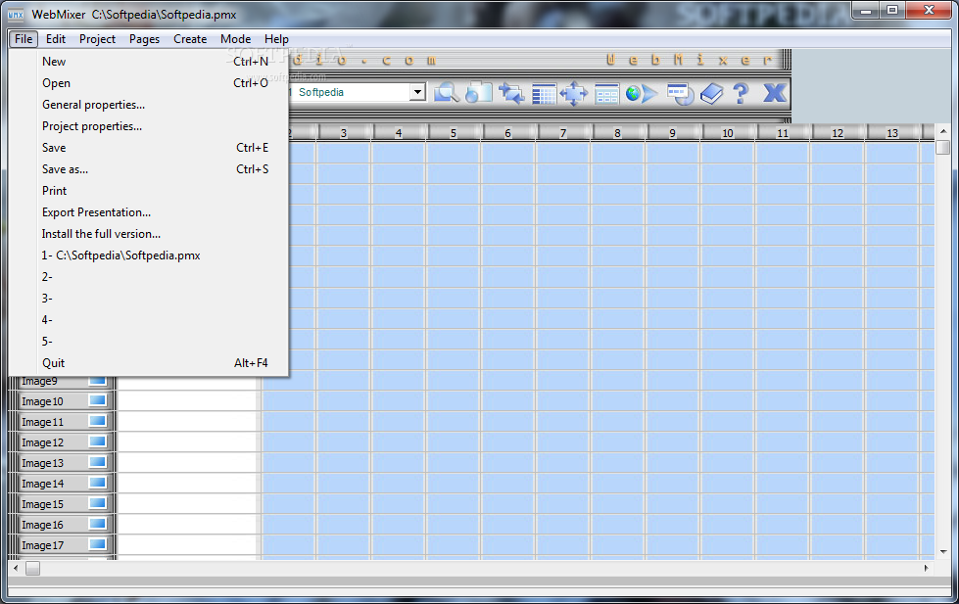Click the globe with play arrow icon
The height and width of the screenshot is (604, 959).
point(641,94)
